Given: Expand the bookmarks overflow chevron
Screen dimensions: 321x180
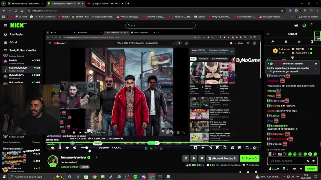Looking at the screenshot, I should [x=292, y=17].
